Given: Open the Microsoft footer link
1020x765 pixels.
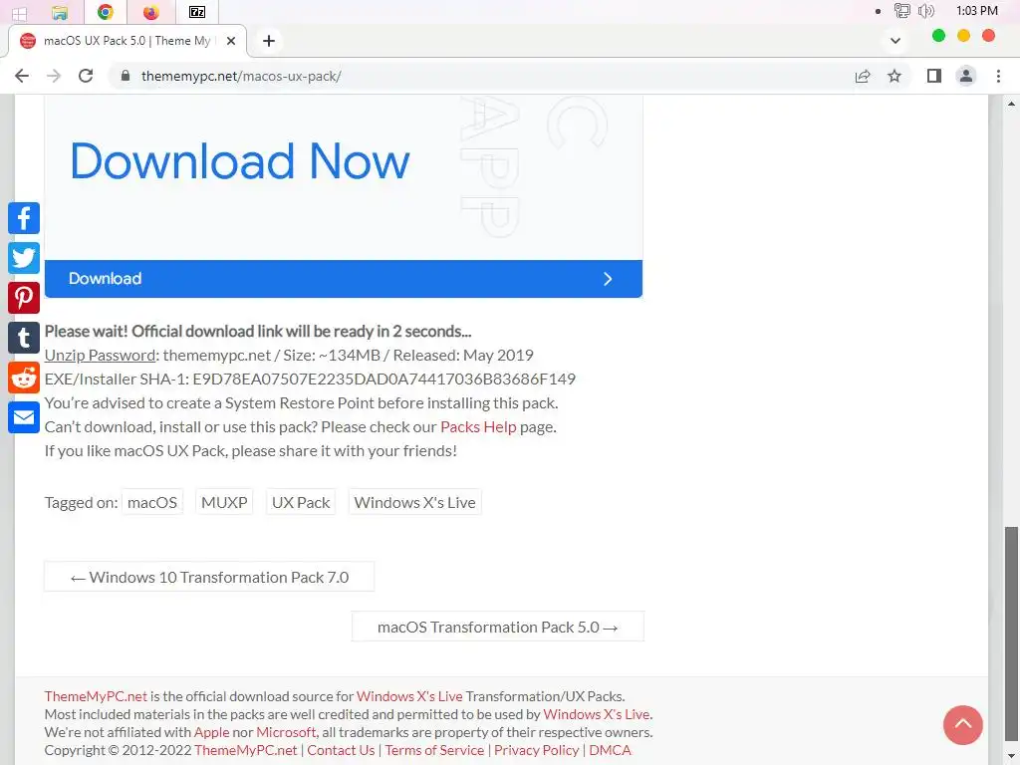Looking at the screenshot, I should 286,732.
